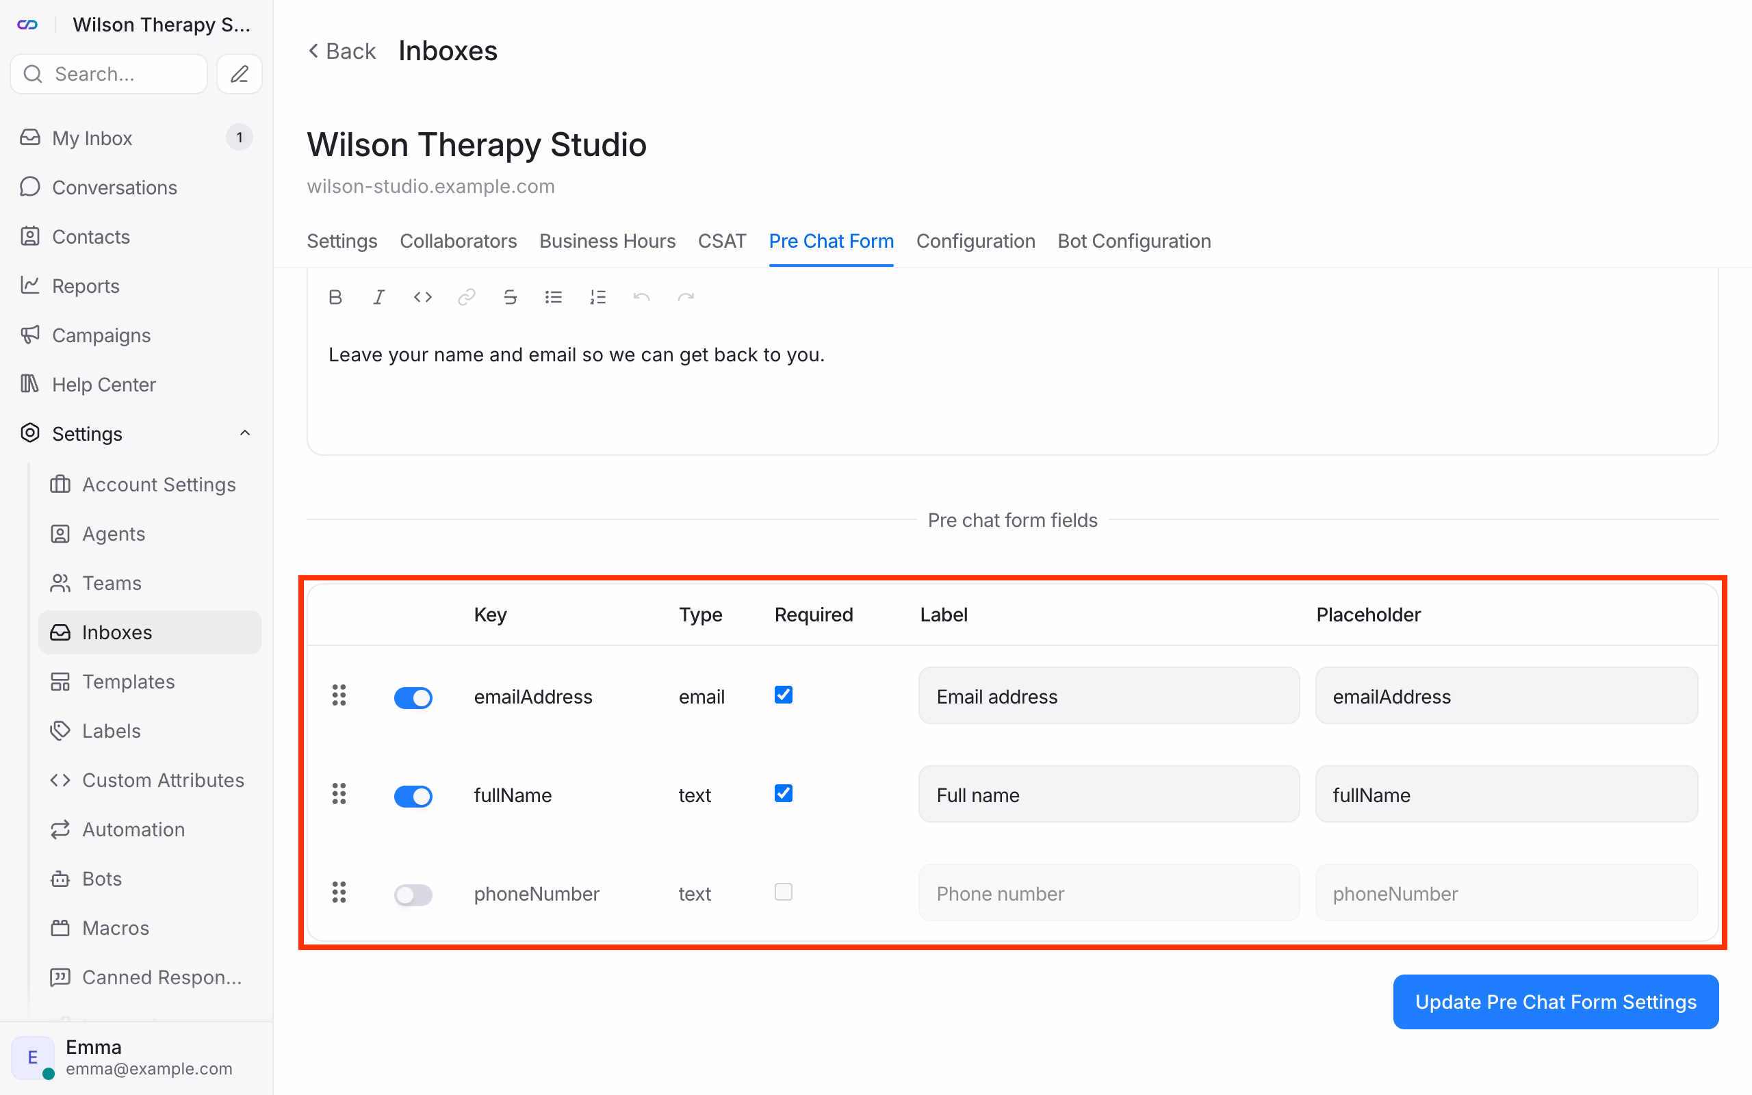This screenshot has width=1752, height=1095.
Task: Collapse the Settings section chevron
Action: click(x=245, y=433)
